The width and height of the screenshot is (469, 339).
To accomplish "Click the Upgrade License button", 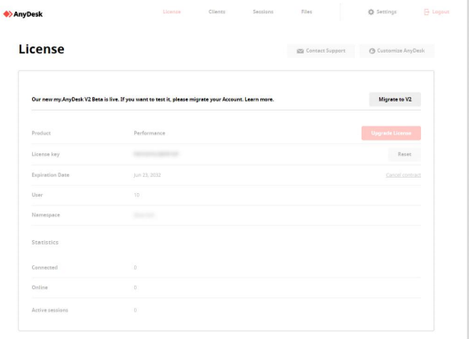I will (x=391, y=133).
